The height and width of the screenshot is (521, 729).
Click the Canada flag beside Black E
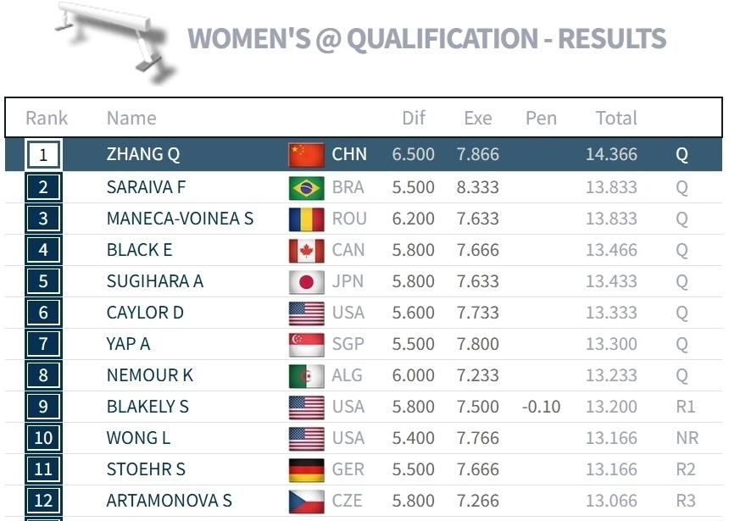(306, 250)
